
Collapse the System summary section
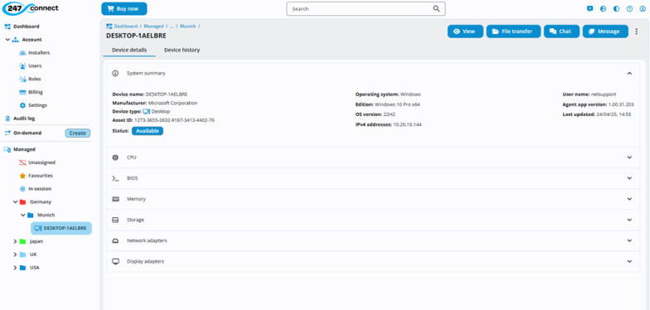pyautogui.click(x=629, y=73)
